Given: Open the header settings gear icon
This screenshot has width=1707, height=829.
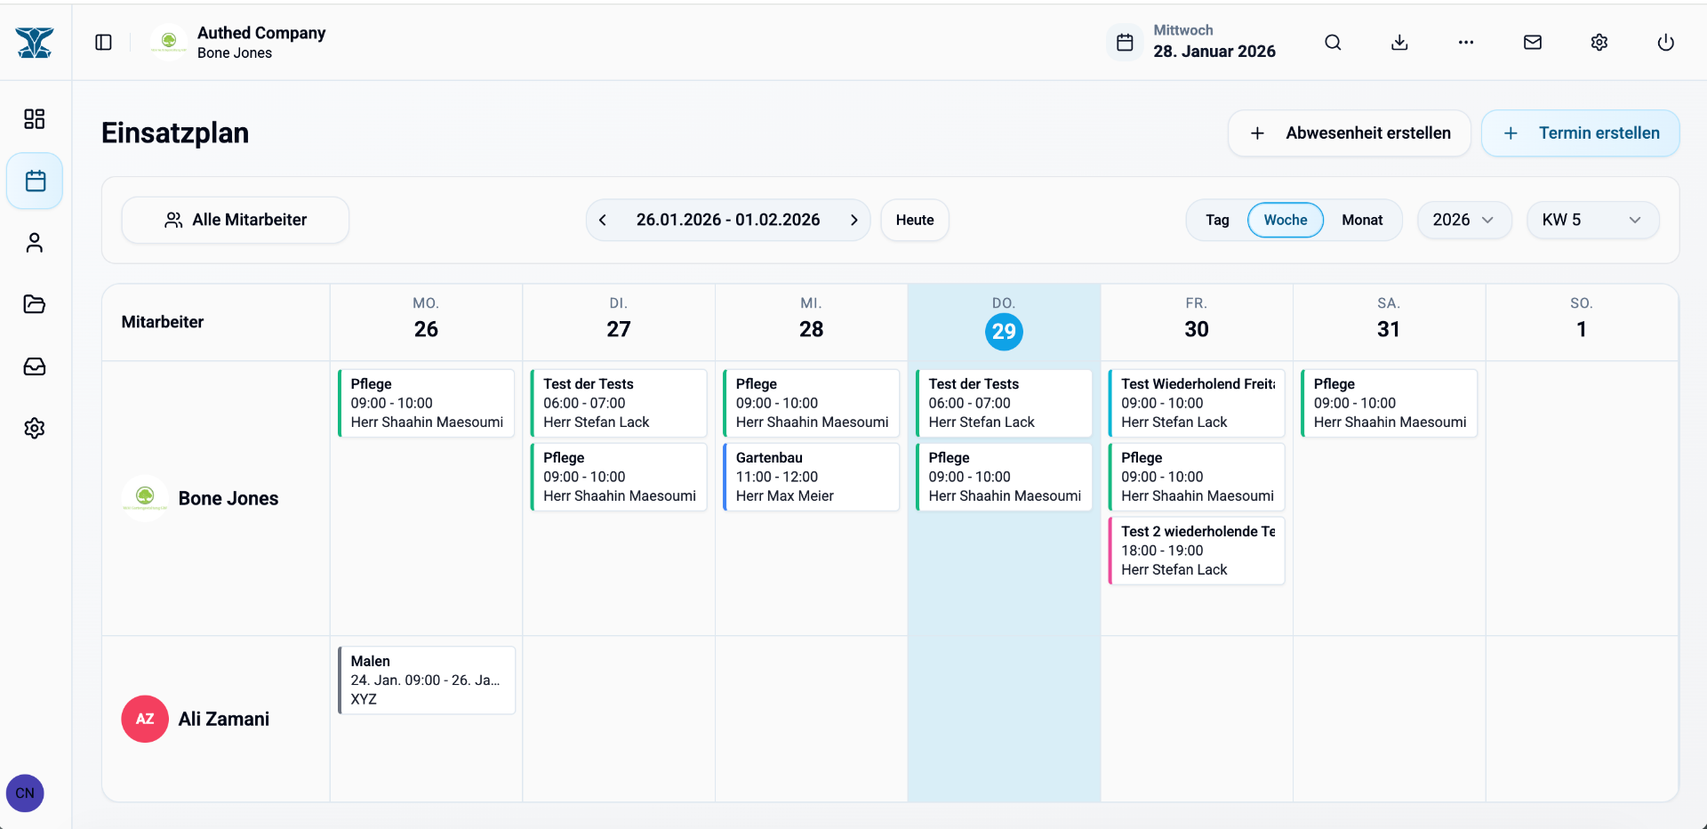Looking at the screenshot, I should tap(1599, 43).
